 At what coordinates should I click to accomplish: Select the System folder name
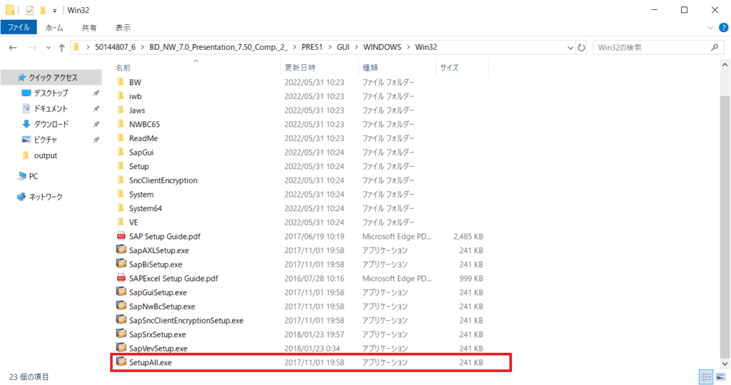[x=141, y=194]
